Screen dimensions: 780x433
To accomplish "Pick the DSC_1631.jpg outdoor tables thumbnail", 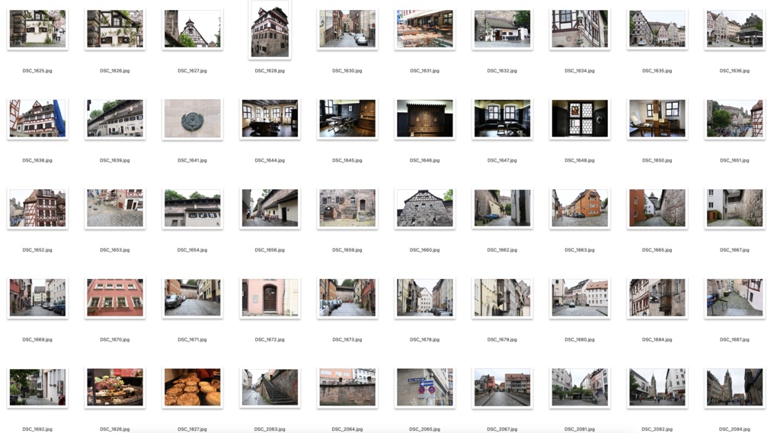I will (x=425, y=29).
